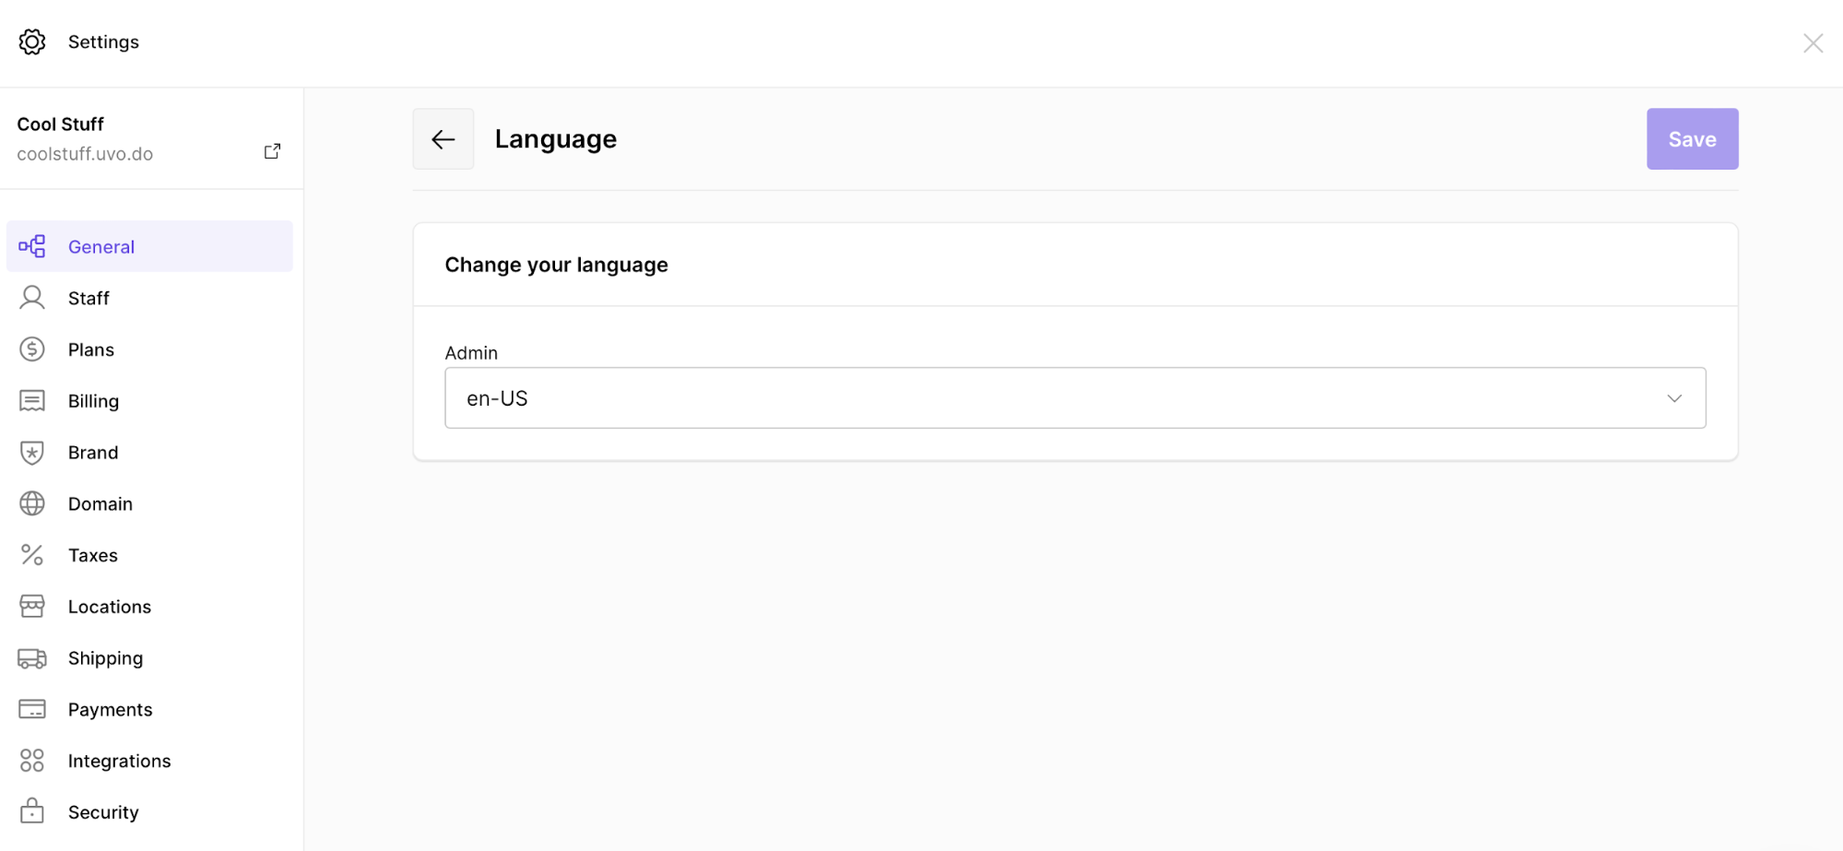Switch to the General settings section
The width and height of the screenshot is (1843, 851).
(x=101, y=246)
